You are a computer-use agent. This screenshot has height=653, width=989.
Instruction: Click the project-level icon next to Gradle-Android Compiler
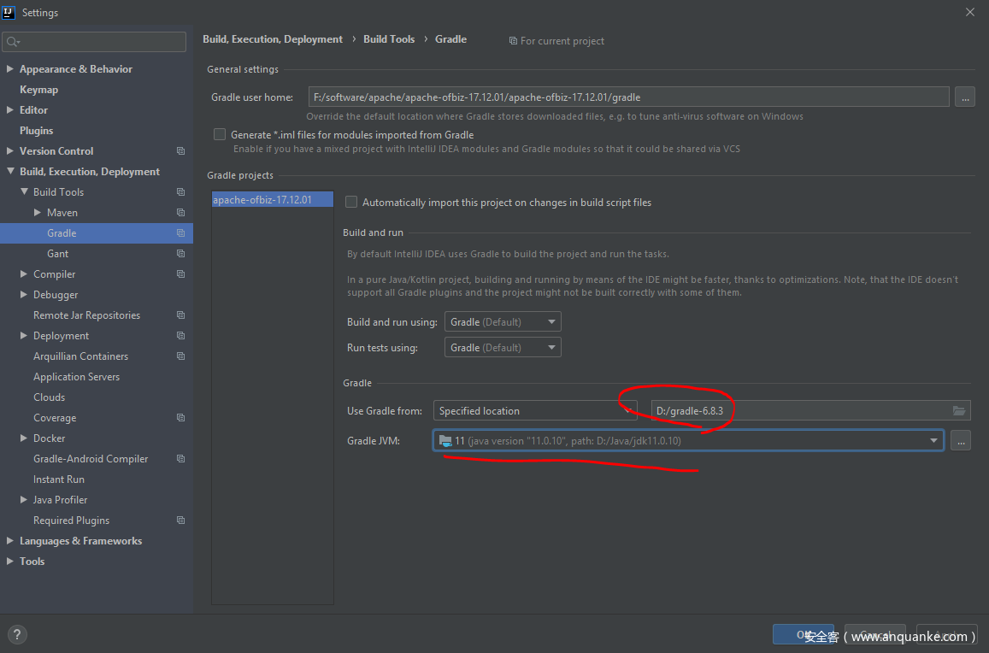(181, 459)
